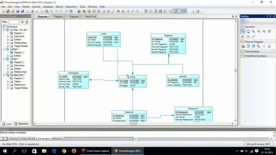Screen dimensions: 276x155
Task: Open the Tools menu
Action: tap(82, 6)
